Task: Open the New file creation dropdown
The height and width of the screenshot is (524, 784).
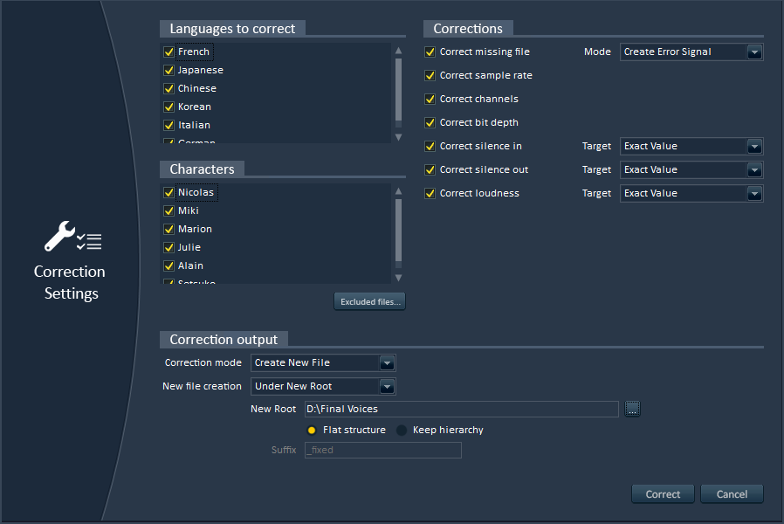Action: pos(387,386)
